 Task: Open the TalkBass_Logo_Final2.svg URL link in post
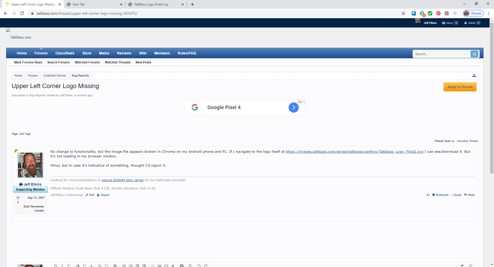(355, 151)
